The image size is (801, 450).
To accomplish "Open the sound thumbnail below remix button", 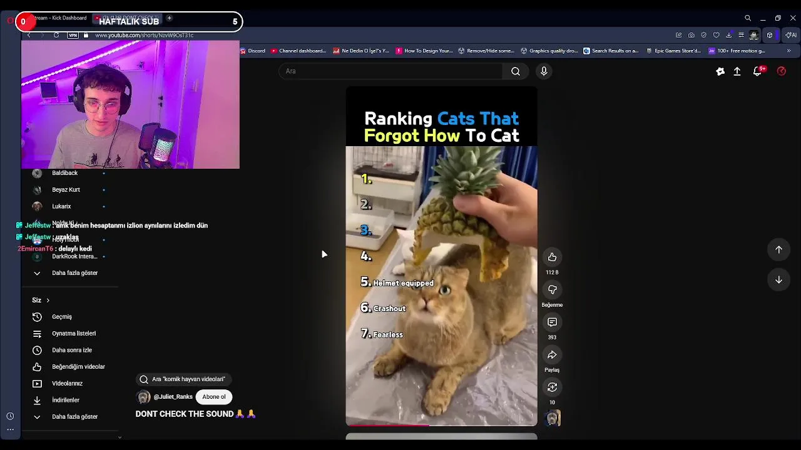I will pyautogui.click(x=553, y=418).
